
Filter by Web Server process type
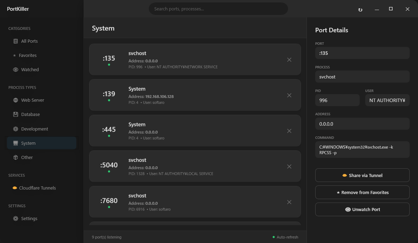click(x=32, y=100)
